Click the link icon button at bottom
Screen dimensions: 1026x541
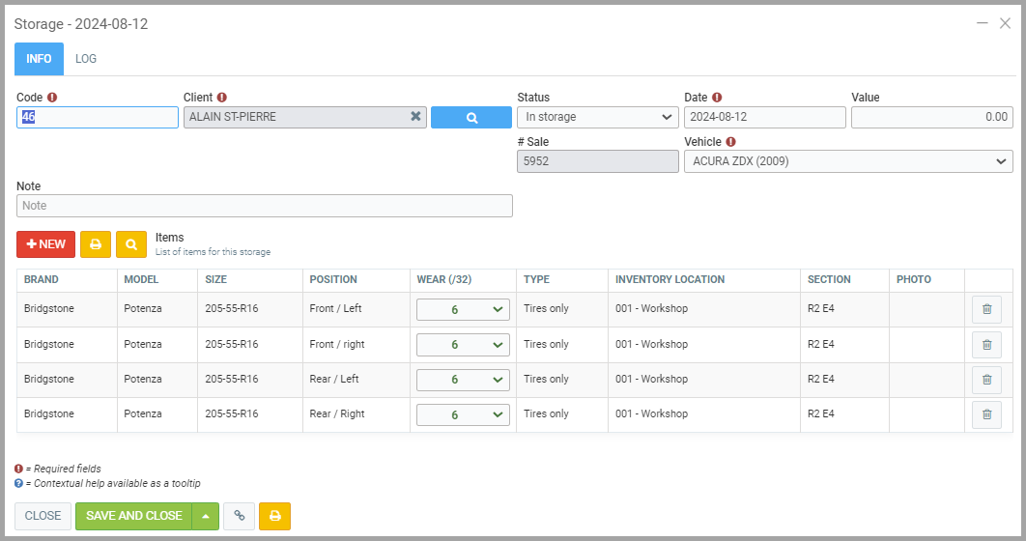(x=239, y=516)
